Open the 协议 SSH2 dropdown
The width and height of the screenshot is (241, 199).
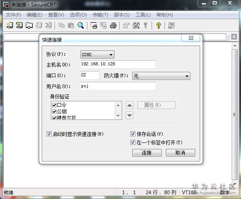97,54
